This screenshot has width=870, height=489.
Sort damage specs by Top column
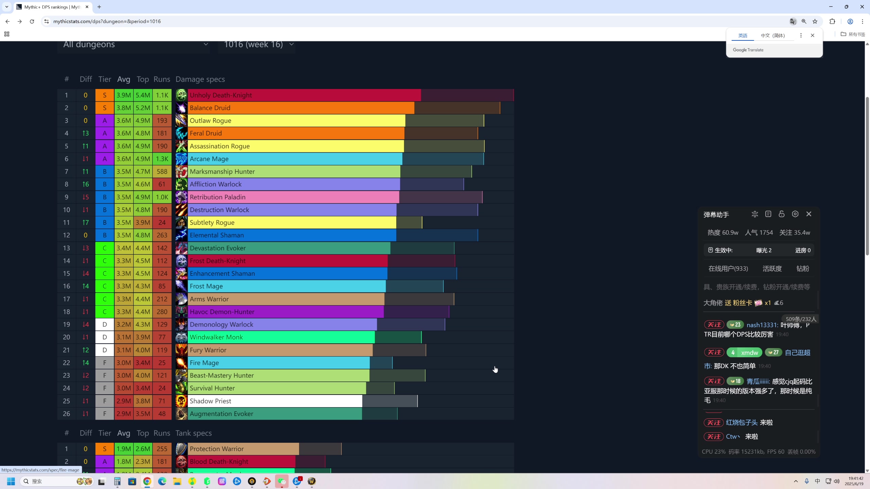click(143, 79)
